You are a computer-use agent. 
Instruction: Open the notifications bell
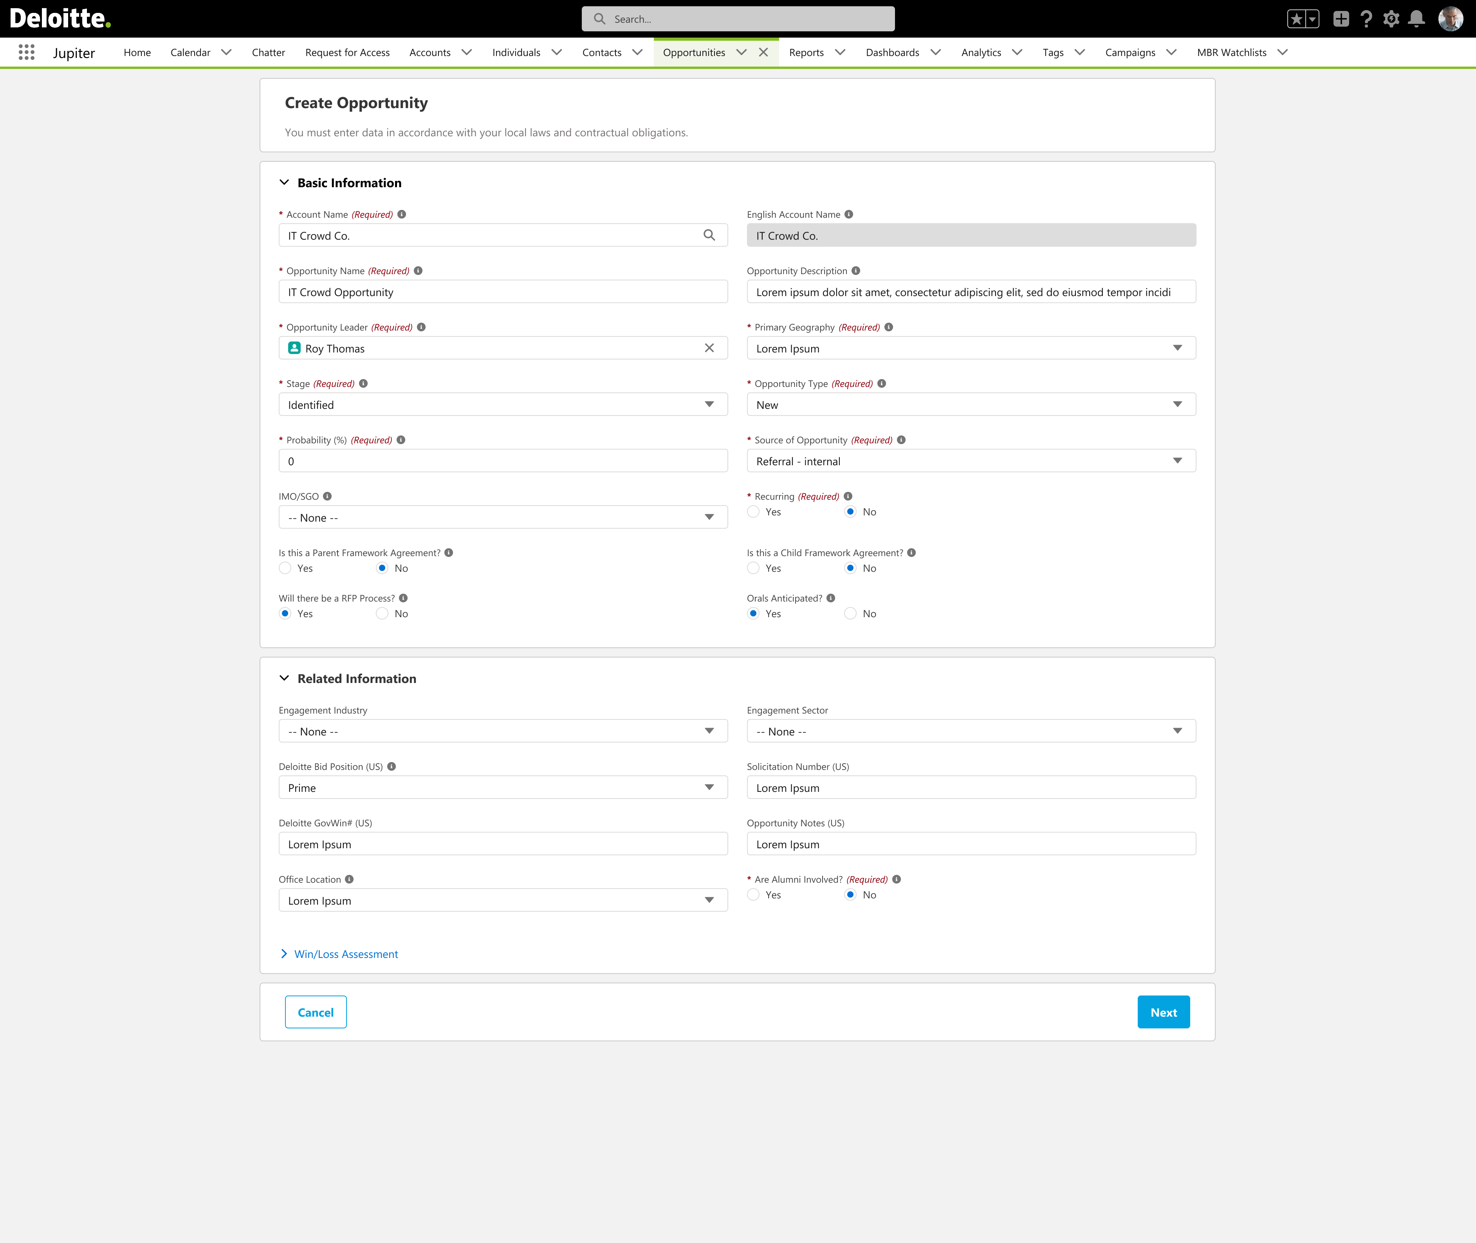pos(1416,19)
